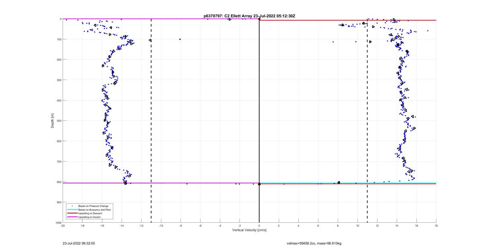Click the '0' tick on the depth axis

pyautogui.click(x=60, y=19)
